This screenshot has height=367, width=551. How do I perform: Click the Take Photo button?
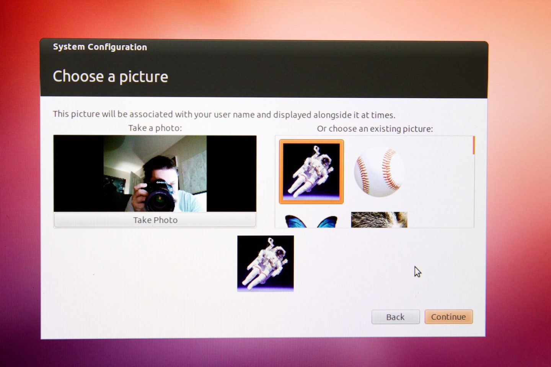click(155, 220)
